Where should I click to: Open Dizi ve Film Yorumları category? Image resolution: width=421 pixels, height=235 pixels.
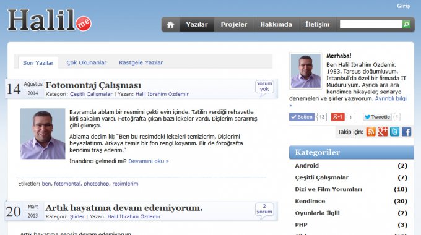pos(328,189)
